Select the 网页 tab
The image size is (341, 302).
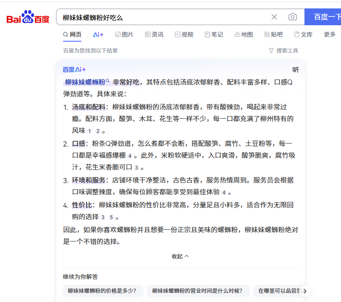72,34
